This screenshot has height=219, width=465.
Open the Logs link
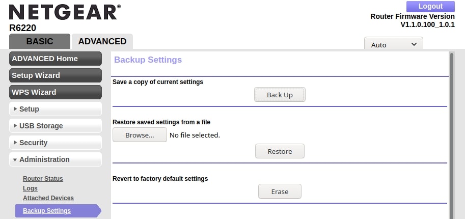click(x=30, y=188)
